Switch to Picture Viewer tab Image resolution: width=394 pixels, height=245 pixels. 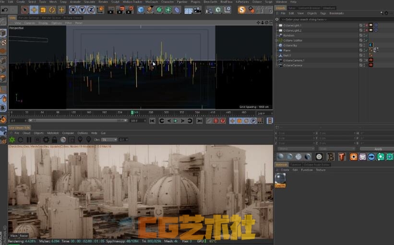(73, 18)
